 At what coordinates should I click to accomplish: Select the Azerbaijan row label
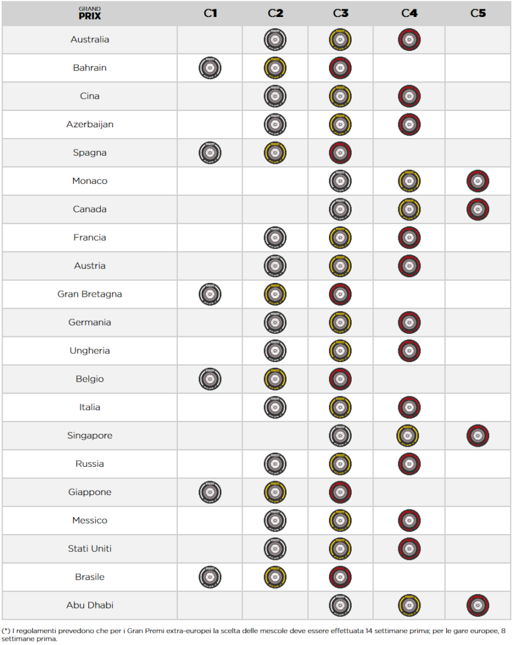[x=89, y=125]
